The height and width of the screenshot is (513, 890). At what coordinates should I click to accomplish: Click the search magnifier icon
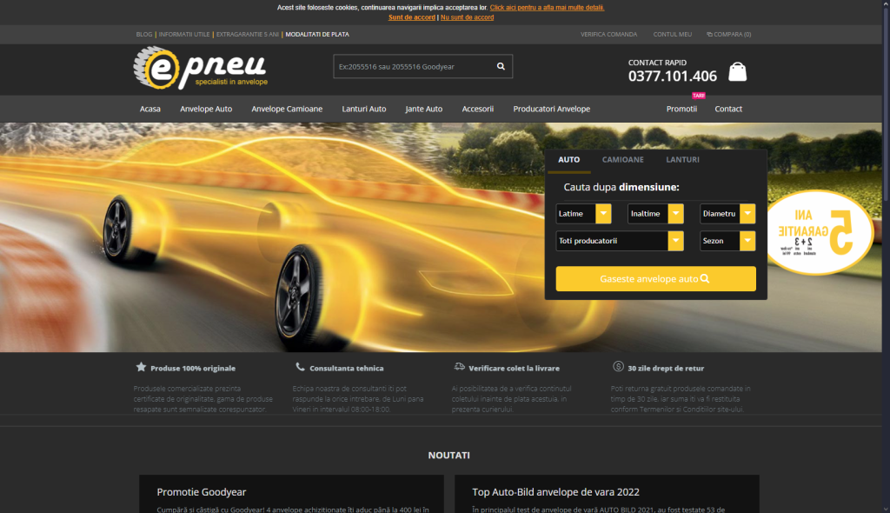(501, 66)
